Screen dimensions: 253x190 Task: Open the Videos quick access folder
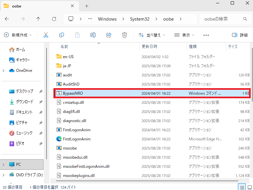(x=17, y=144)
